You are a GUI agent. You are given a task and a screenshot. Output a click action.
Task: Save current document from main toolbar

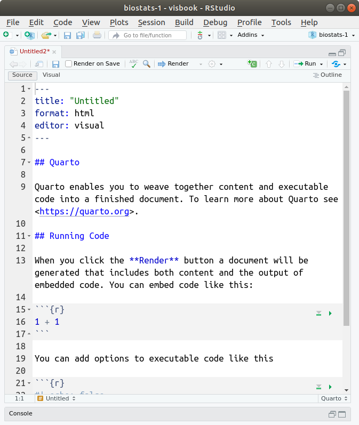(x=67, y=35)
